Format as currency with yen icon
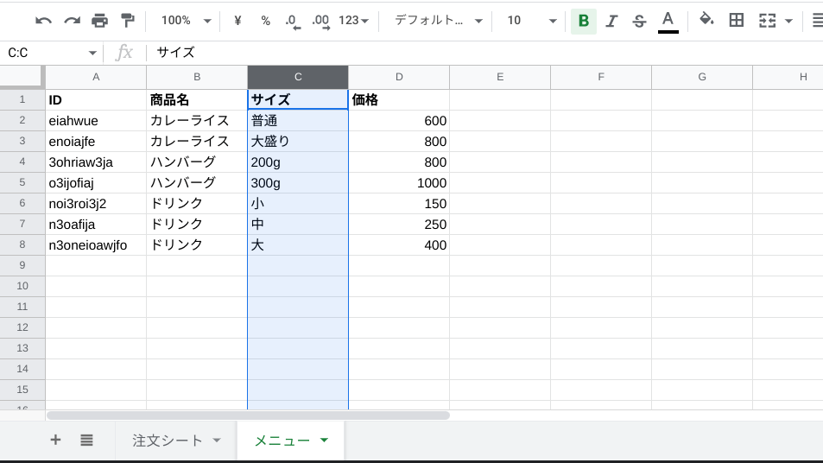 237,21
